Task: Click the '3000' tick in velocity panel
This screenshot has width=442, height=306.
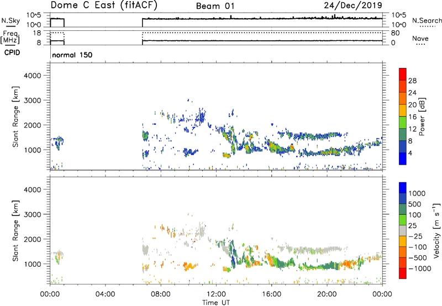Action: (32, 214)
